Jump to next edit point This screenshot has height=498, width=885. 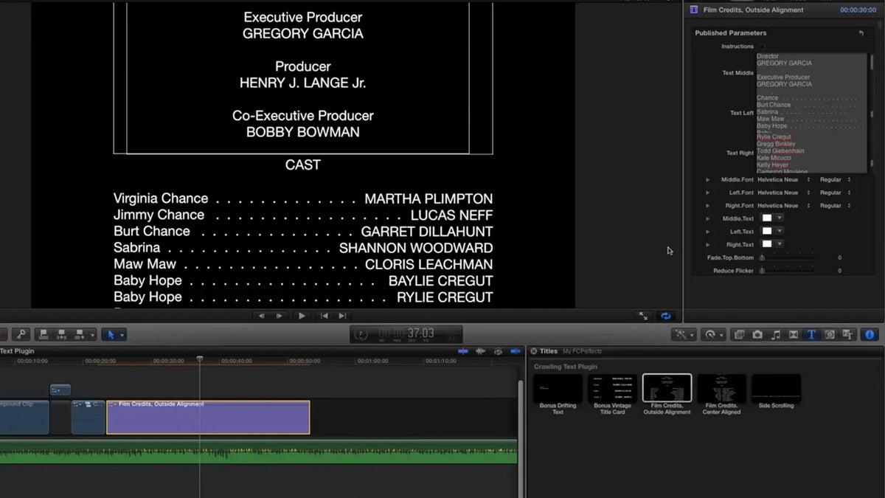click(x=341, y=316)
